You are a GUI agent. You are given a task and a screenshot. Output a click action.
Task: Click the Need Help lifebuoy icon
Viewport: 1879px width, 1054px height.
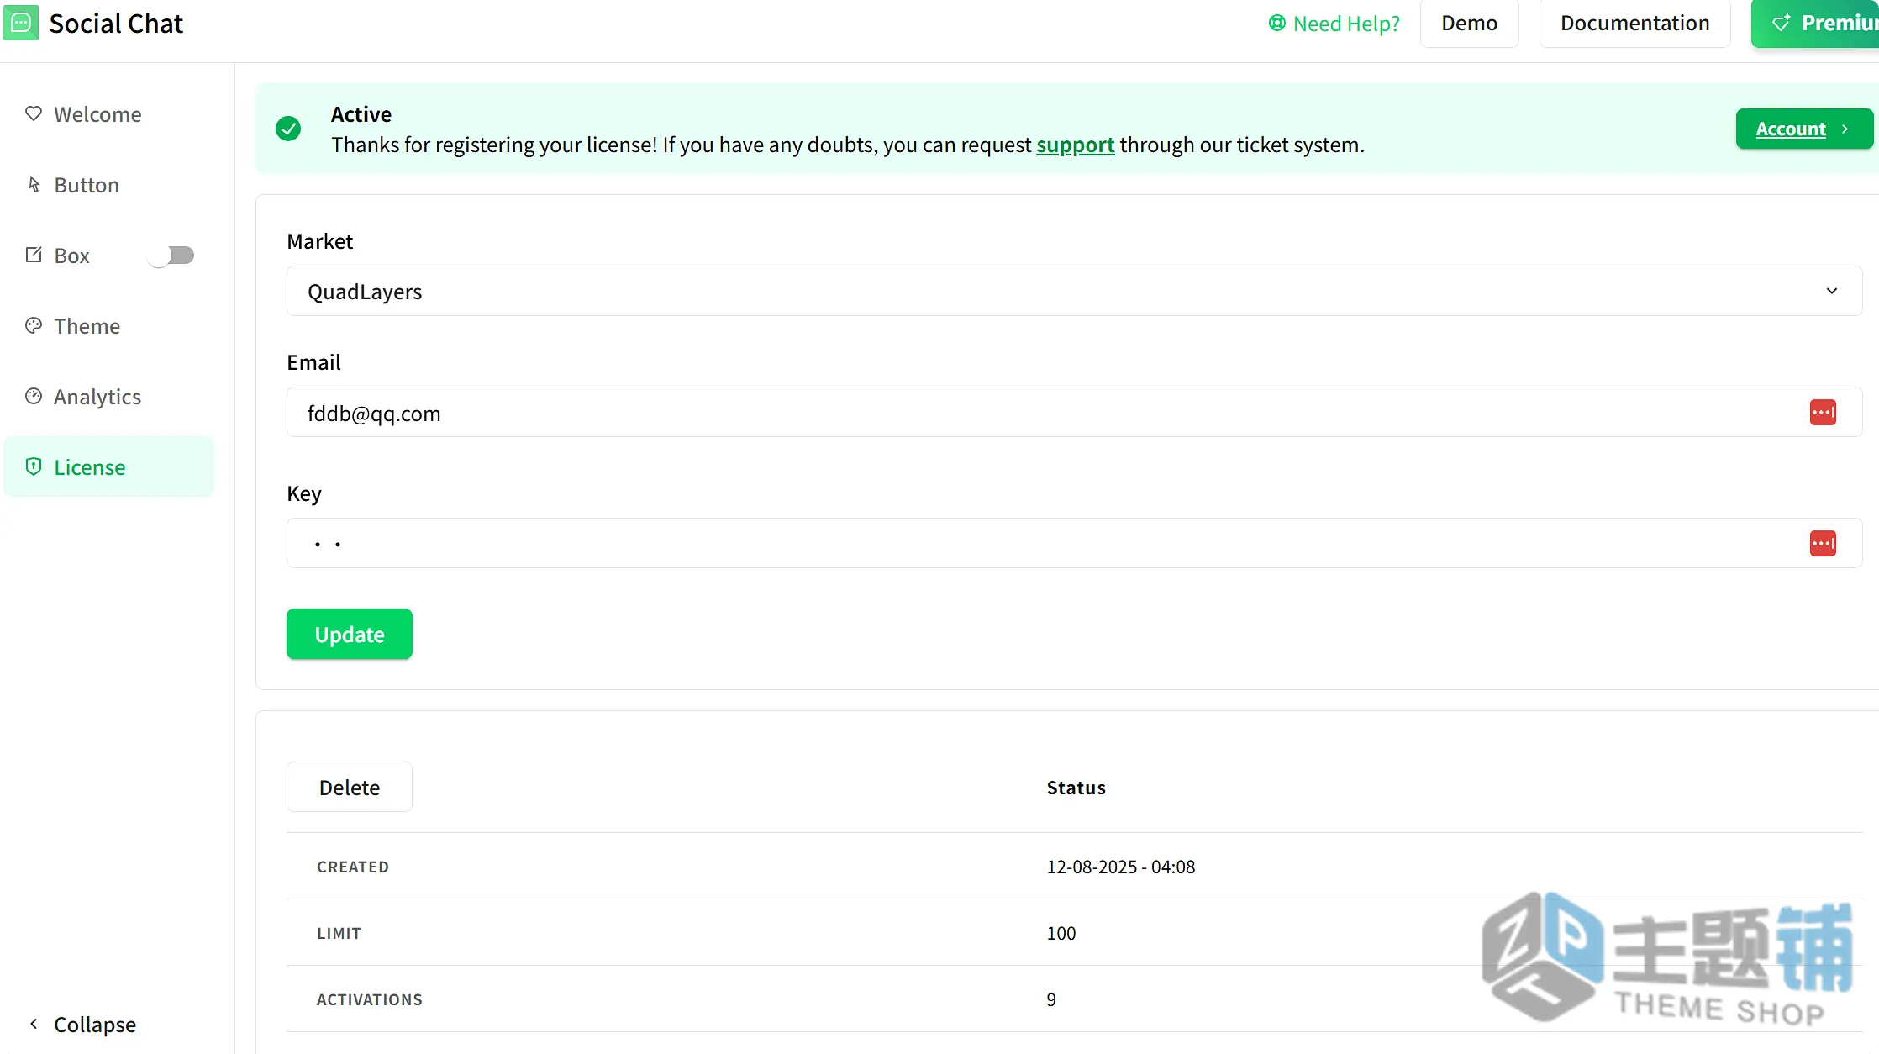[x=1277, y=23]
